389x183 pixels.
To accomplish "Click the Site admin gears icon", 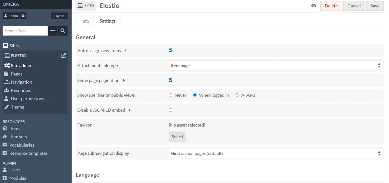I will pyautogui.click(x=7, y=66).
